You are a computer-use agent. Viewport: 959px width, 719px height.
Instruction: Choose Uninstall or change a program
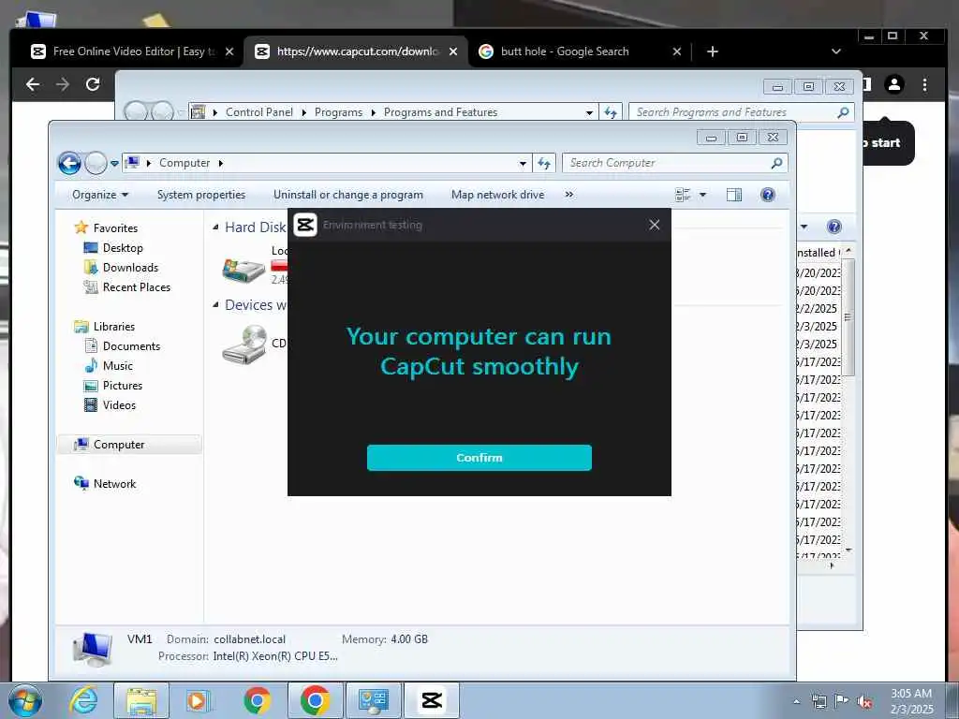point(348,195)
